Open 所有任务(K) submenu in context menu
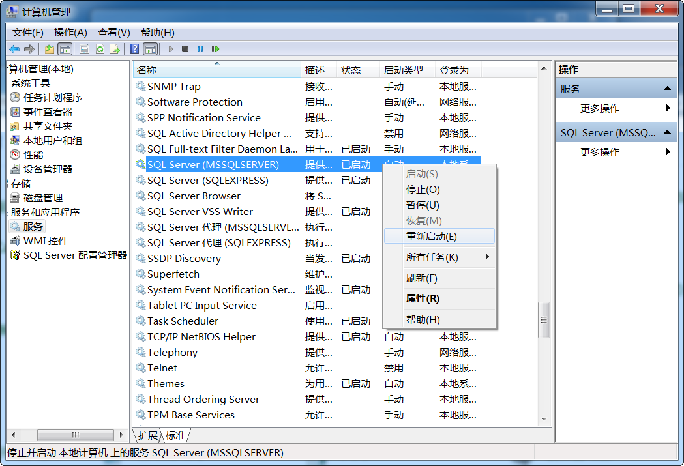The width and height of the screenshot is (684, 466). coord(439,257)
